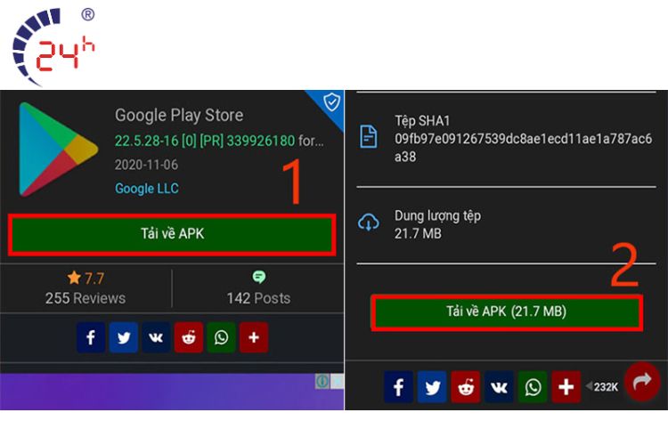Click the purple advertisement banner
The height and width of the screenshot is (445, 668).
[172, 392]
